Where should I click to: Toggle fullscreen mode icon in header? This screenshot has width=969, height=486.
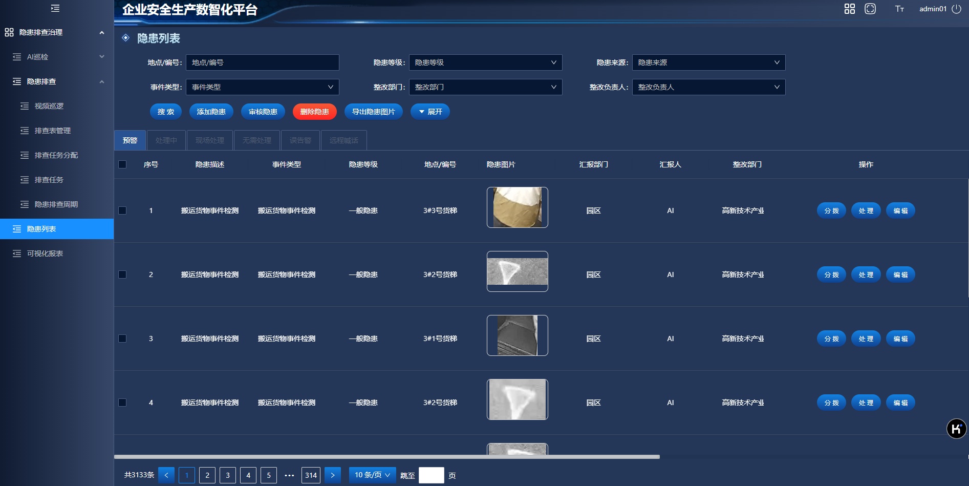[870, 9]
